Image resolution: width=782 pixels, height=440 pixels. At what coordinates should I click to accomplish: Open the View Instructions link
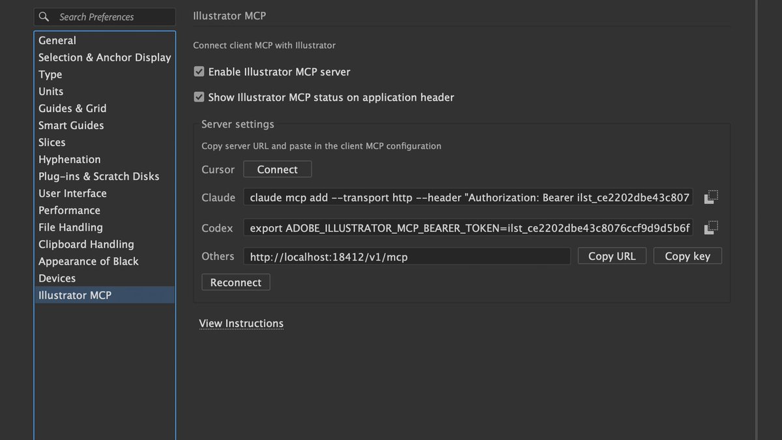point(241,323)
